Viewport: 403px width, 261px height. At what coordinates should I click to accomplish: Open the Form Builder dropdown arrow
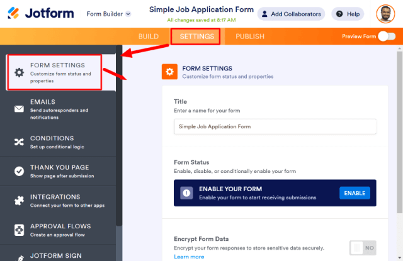pyautogui.click(x=128, y=14)
